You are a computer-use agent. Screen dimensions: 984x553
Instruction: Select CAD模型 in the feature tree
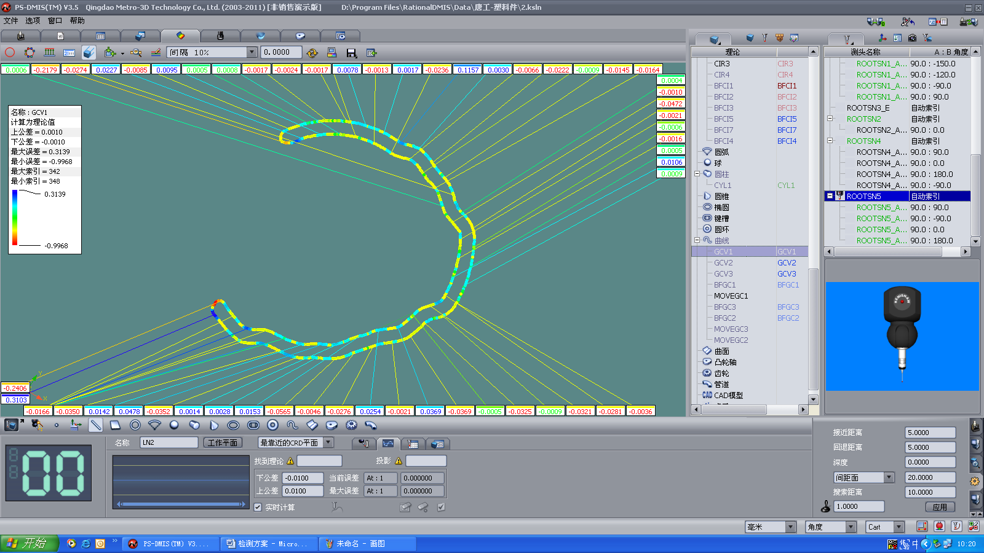728,395
